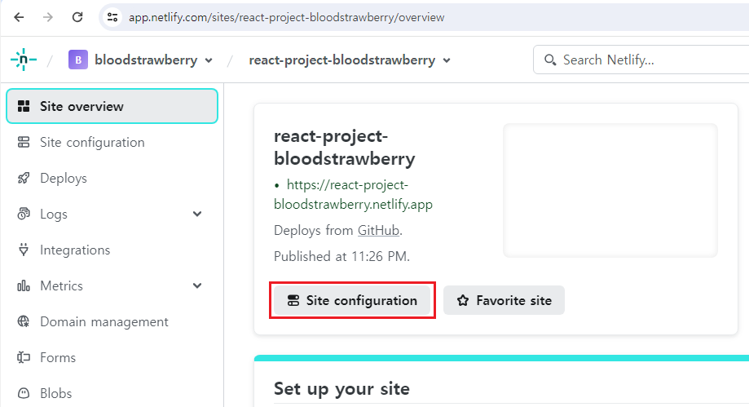Viewport: 749px width, 407px height.
Task: Focus the Search Netlify field
Action: pos(641,60)
